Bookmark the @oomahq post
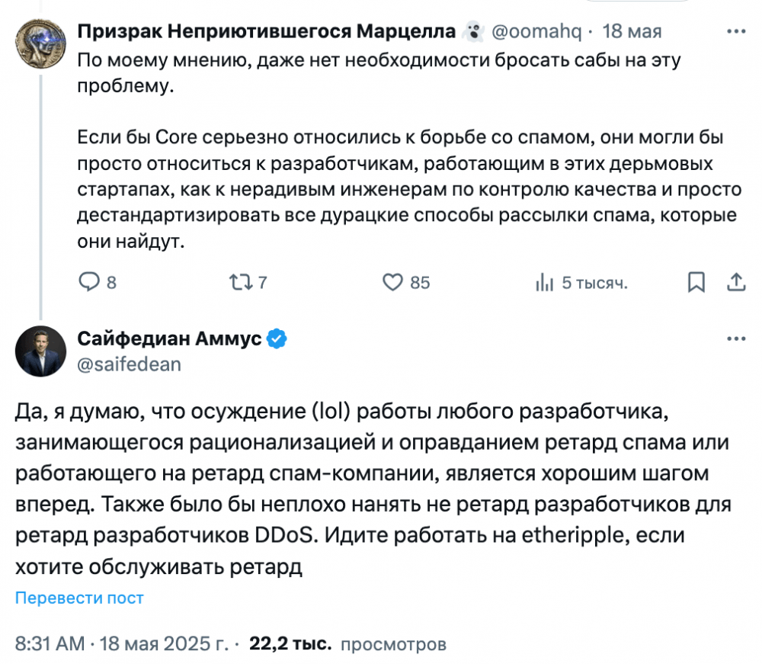 [696, 282]
